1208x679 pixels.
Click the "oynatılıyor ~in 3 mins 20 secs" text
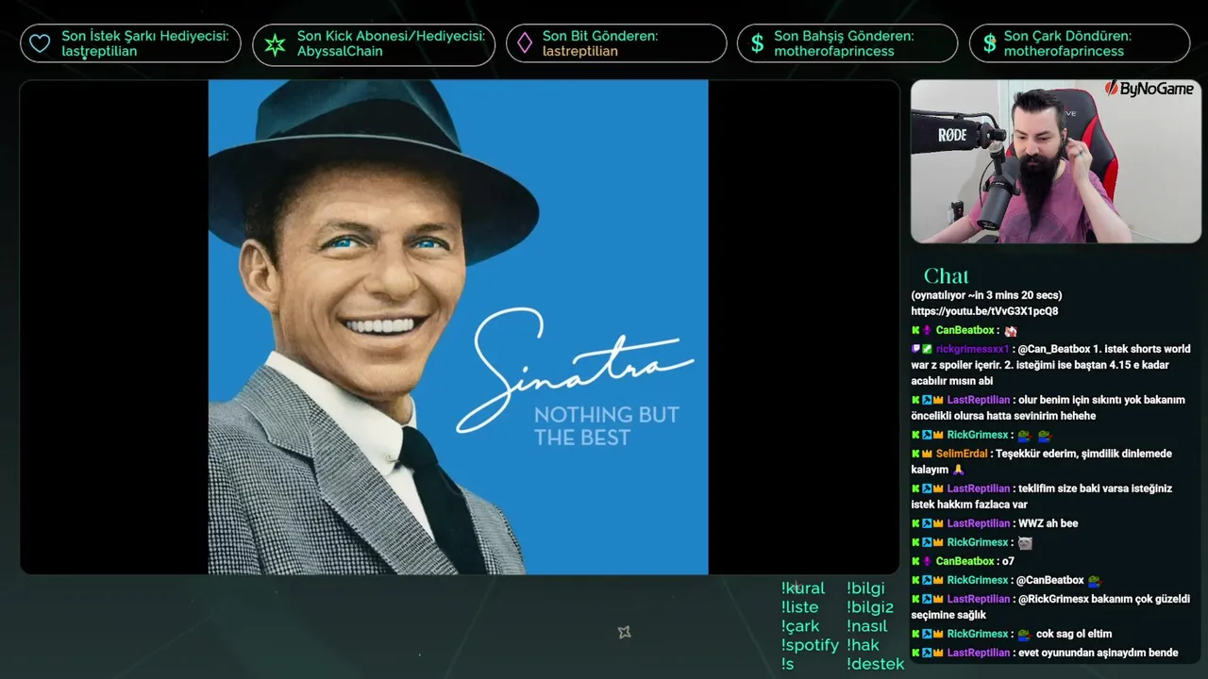coord(986,295)
